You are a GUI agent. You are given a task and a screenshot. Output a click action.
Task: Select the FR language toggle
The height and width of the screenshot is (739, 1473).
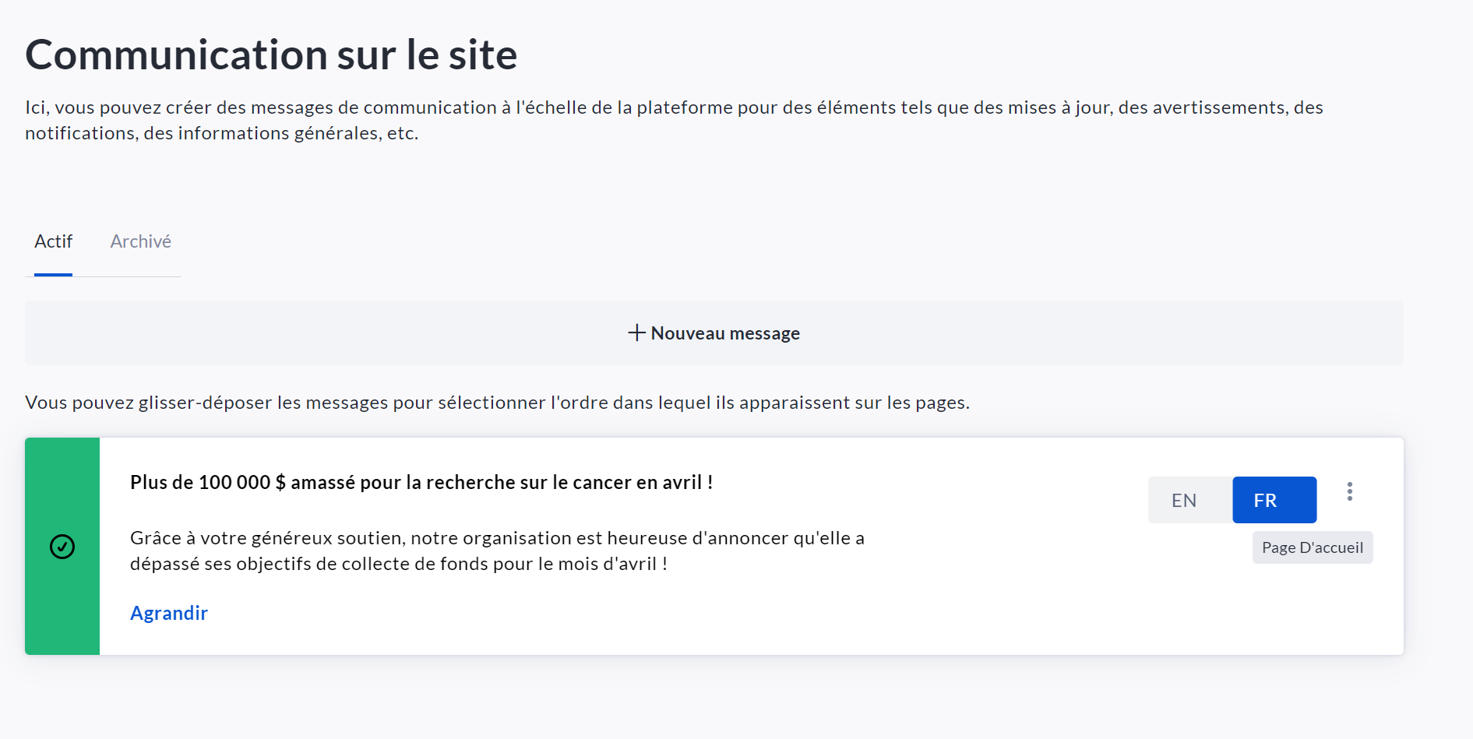[x=1274, y=500]
